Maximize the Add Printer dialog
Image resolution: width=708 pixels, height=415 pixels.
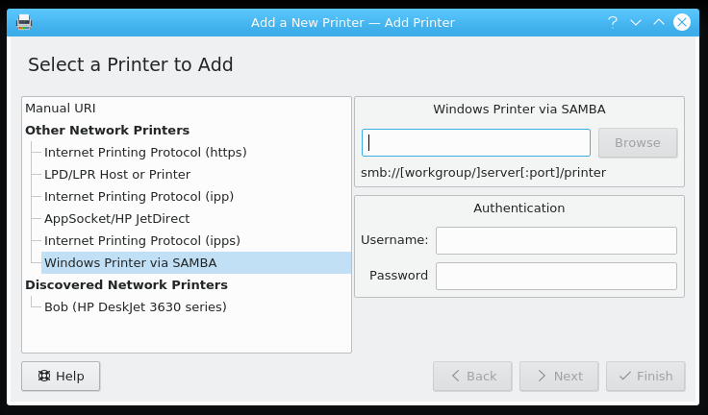click(659, 22)
